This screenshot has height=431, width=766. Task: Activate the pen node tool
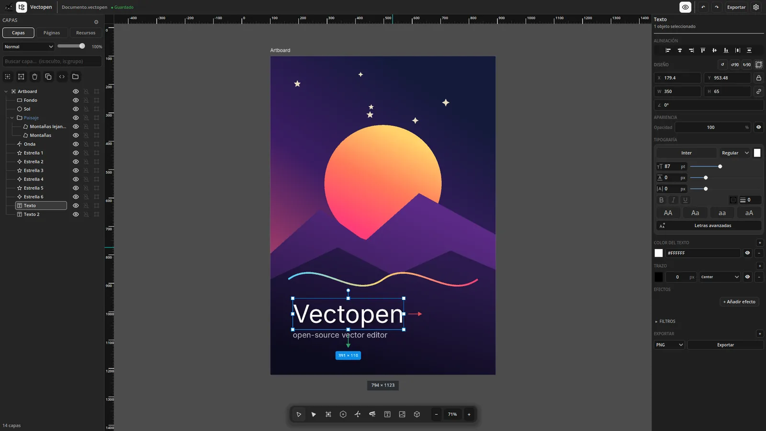[x=358, y=414]
